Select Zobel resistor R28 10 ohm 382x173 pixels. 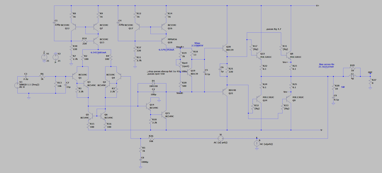tap(333, 87)
